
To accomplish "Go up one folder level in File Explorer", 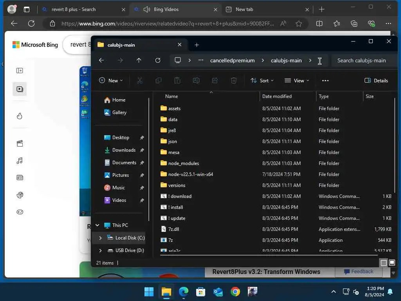I will coord(139,60).
